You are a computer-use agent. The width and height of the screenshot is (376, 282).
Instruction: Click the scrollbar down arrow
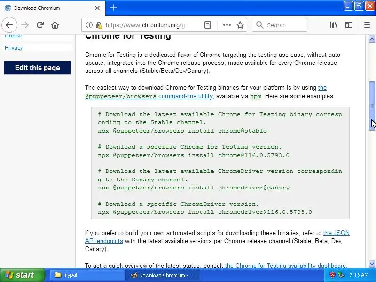372,264
